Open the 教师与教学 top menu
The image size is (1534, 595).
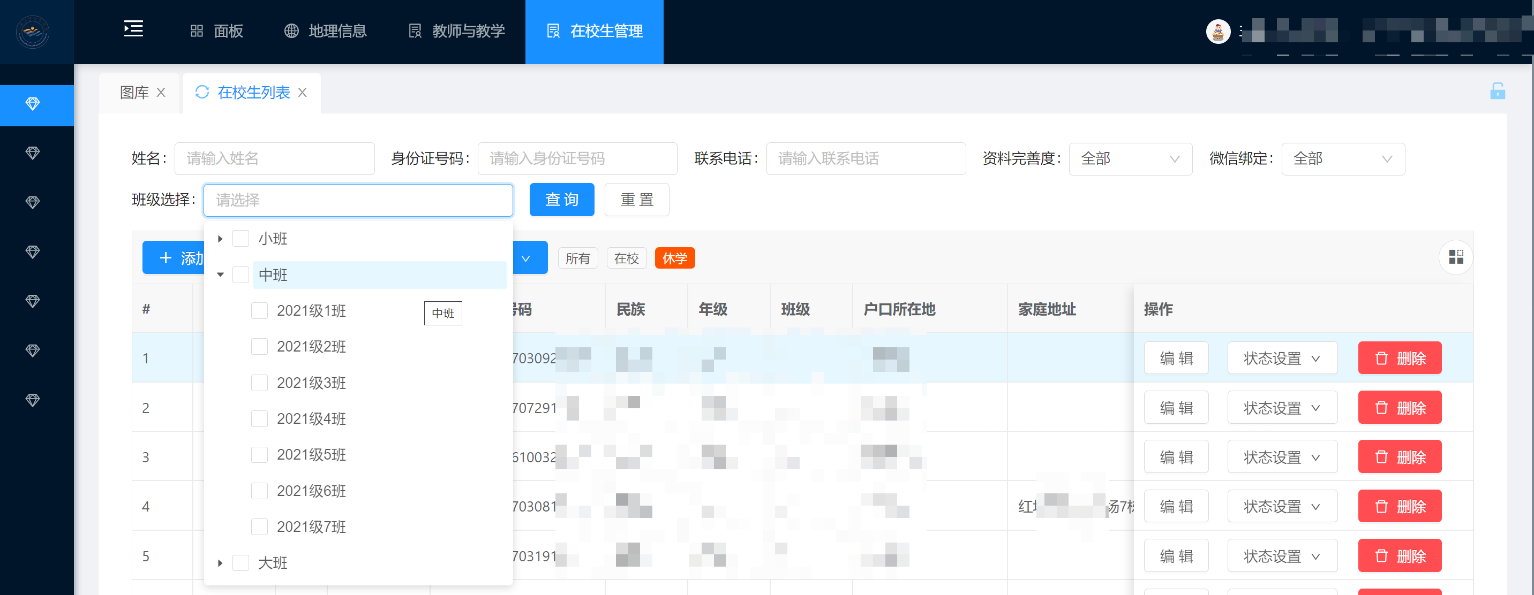(457, 31)
